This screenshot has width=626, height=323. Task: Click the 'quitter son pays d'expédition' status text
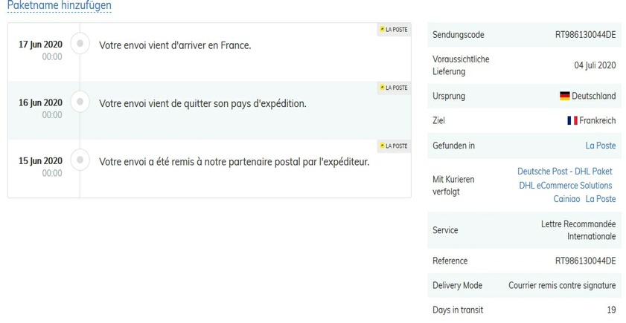point(202,103)
